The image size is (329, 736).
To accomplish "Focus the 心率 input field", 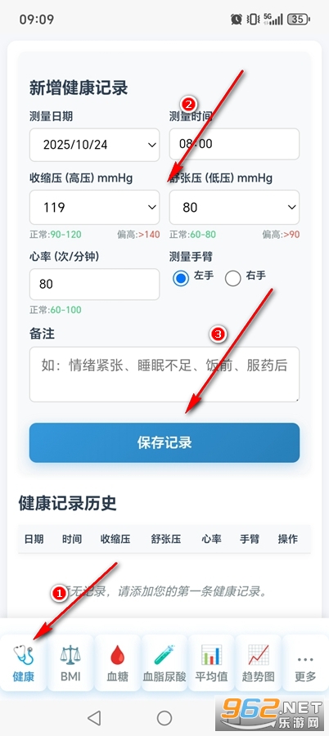I will [94, 284].
